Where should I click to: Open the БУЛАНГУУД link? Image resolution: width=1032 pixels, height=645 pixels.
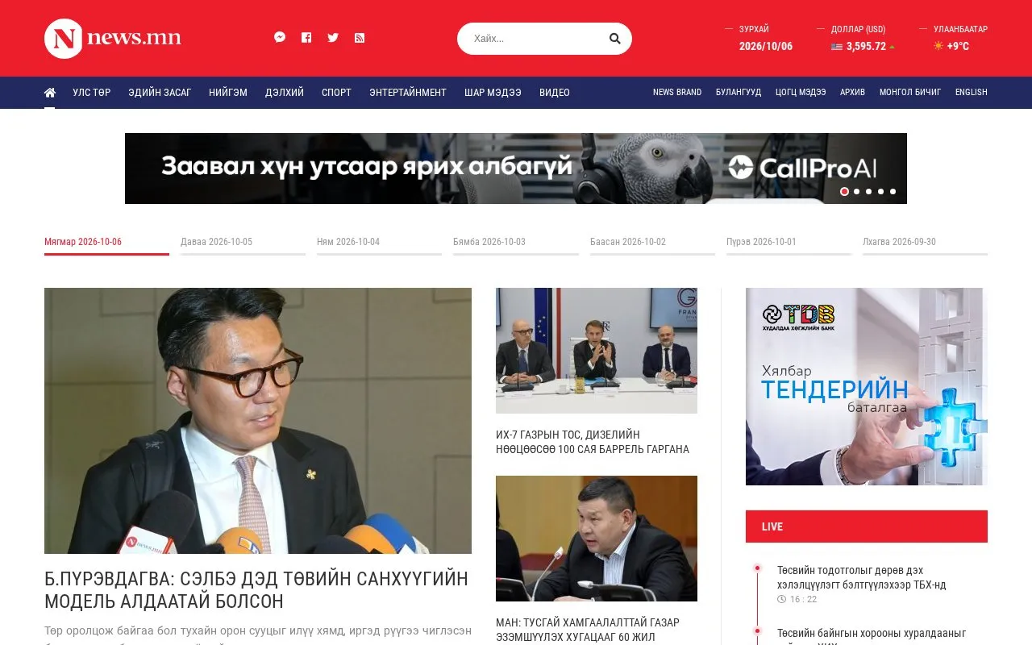(739, 93)
